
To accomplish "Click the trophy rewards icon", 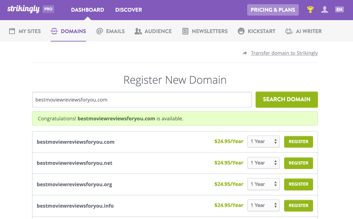I will point(310,9).
